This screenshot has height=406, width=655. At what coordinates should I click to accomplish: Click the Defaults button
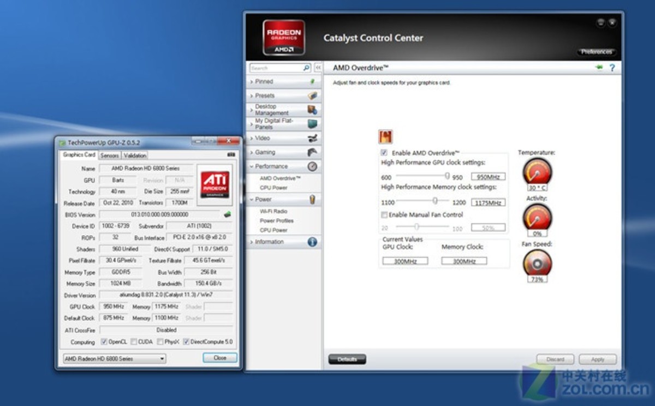(x=347, y=359)
